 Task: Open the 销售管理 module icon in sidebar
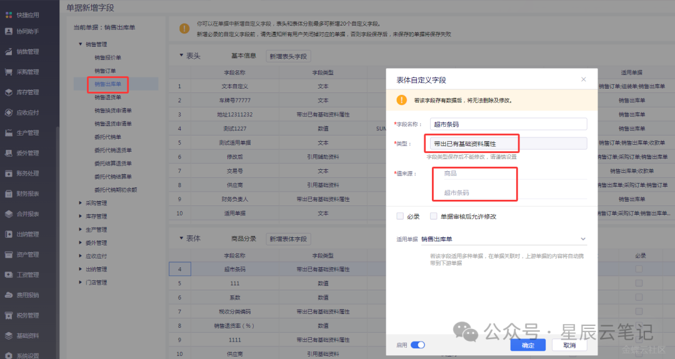(x=9, y=52)
